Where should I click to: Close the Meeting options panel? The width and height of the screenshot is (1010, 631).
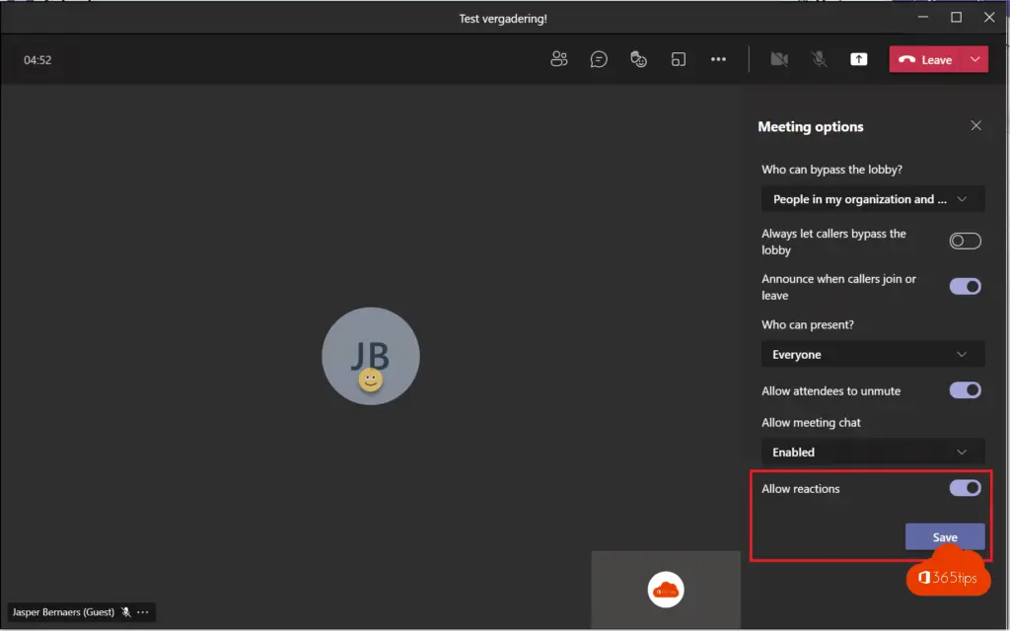(x=975, y=126)
